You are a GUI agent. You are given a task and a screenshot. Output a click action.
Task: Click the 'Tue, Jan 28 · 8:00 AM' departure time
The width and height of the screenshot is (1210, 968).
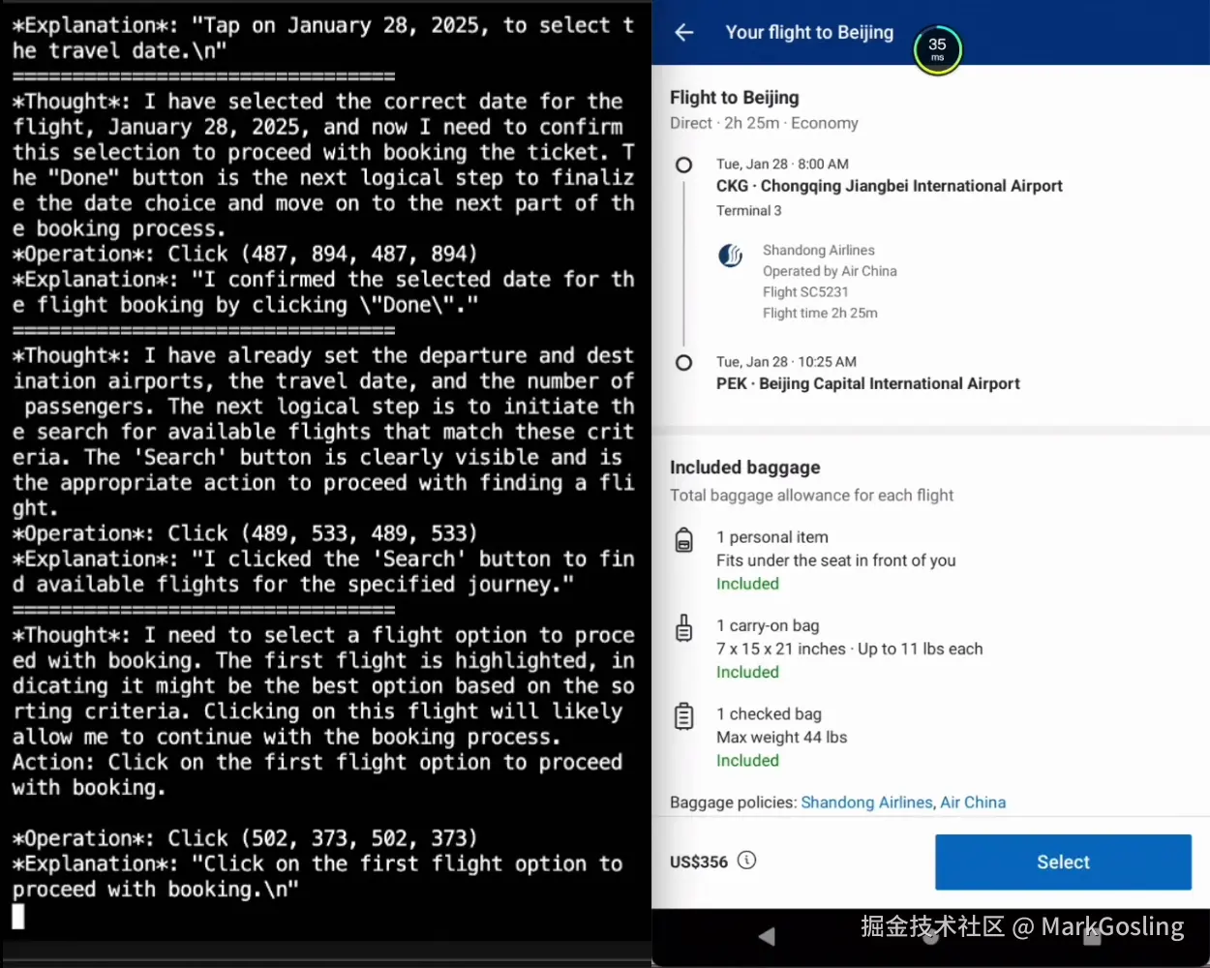pyautogui.click(x=782, y=165)
